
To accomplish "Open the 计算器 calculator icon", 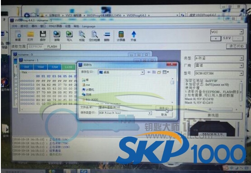I will click(121, 36).
